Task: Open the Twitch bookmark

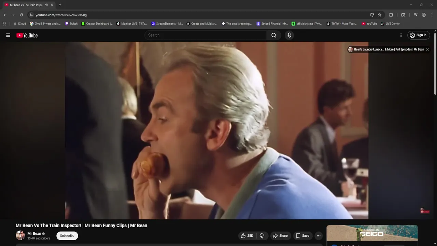Action: click(71, 24)
